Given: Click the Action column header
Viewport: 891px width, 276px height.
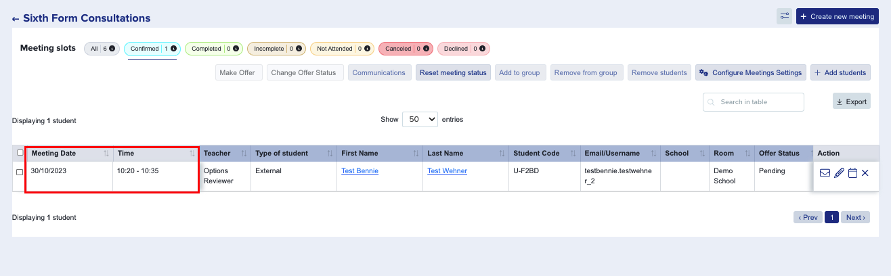Looking at the screenshot, I should 846,154.
